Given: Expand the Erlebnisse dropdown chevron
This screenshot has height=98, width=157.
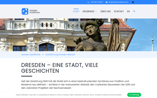Looking at the screenshot, I should [x=96, y=11].
